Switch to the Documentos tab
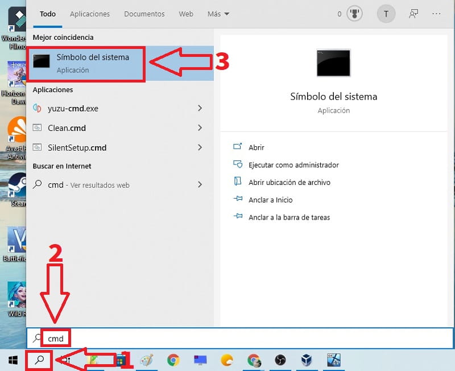Viewport: 455px width, 371px height. coord(144,14)
